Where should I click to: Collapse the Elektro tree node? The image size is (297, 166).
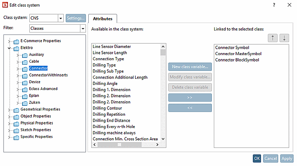coord(9,48)
